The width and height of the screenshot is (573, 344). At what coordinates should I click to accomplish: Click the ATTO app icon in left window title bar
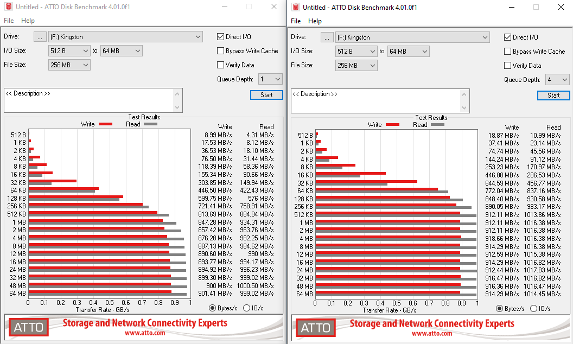(x=8, y=7)
